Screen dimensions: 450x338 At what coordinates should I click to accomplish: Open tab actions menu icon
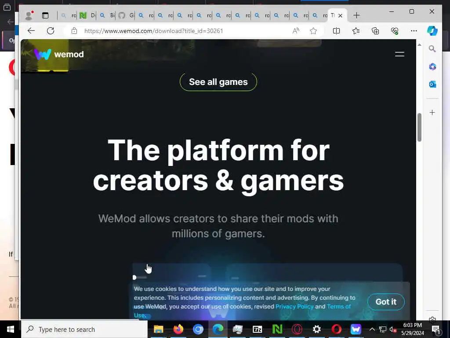(x=45, y=15)
